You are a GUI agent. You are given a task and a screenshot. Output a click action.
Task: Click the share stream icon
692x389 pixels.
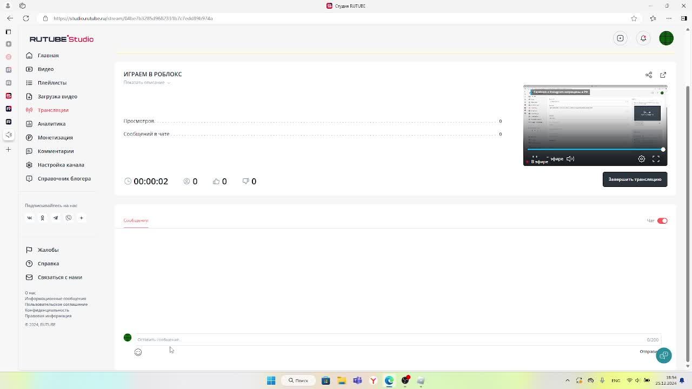(x=649, y=75)
